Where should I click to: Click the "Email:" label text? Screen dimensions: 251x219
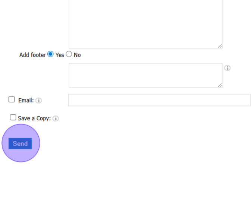tap(26, 101)
